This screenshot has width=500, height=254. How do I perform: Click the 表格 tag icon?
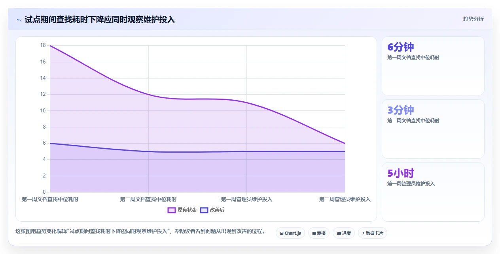click(314, 233)
